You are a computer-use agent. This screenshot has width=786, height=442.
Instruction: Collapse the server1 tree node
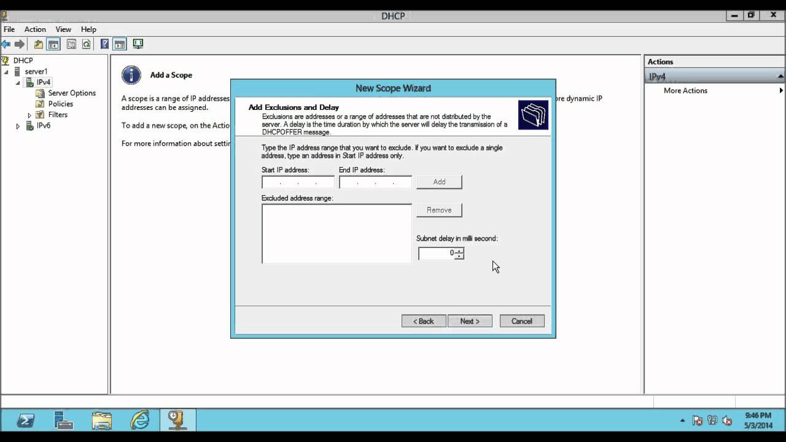coord(6,72)
